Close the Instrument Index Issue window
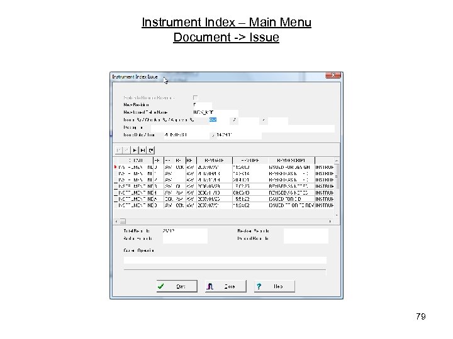The width and height of the screenshot is (453, 339). 333,75
